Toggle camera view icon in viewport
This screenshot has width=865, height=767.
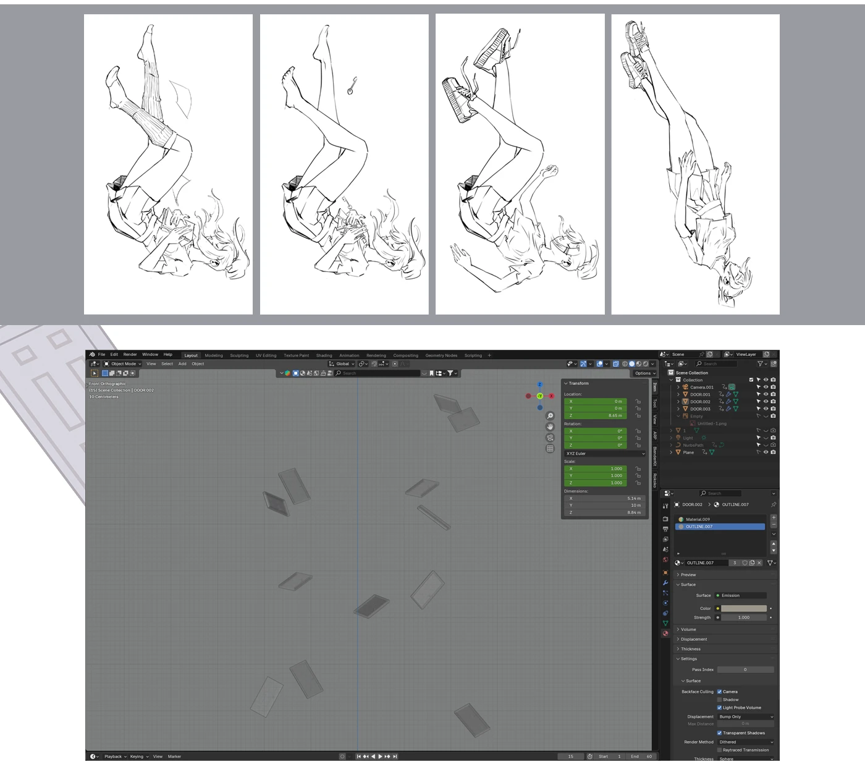550,438
